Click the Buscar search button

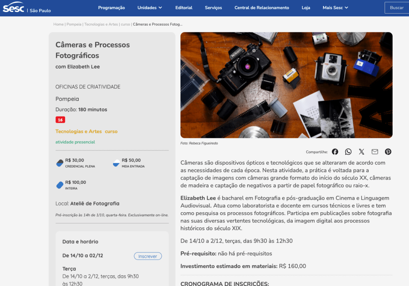tap(396, 8)
